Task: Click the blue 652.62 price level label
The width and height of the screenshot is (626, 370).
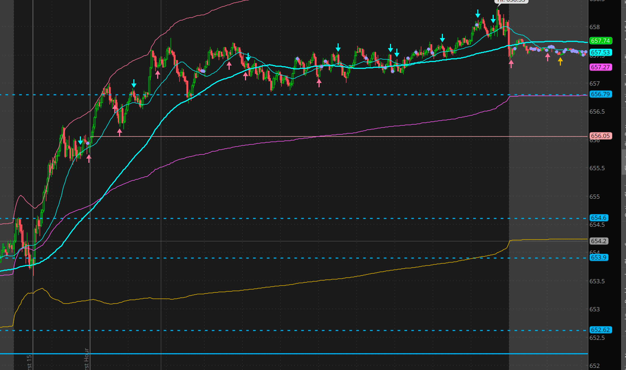Action: click(600, 330)
